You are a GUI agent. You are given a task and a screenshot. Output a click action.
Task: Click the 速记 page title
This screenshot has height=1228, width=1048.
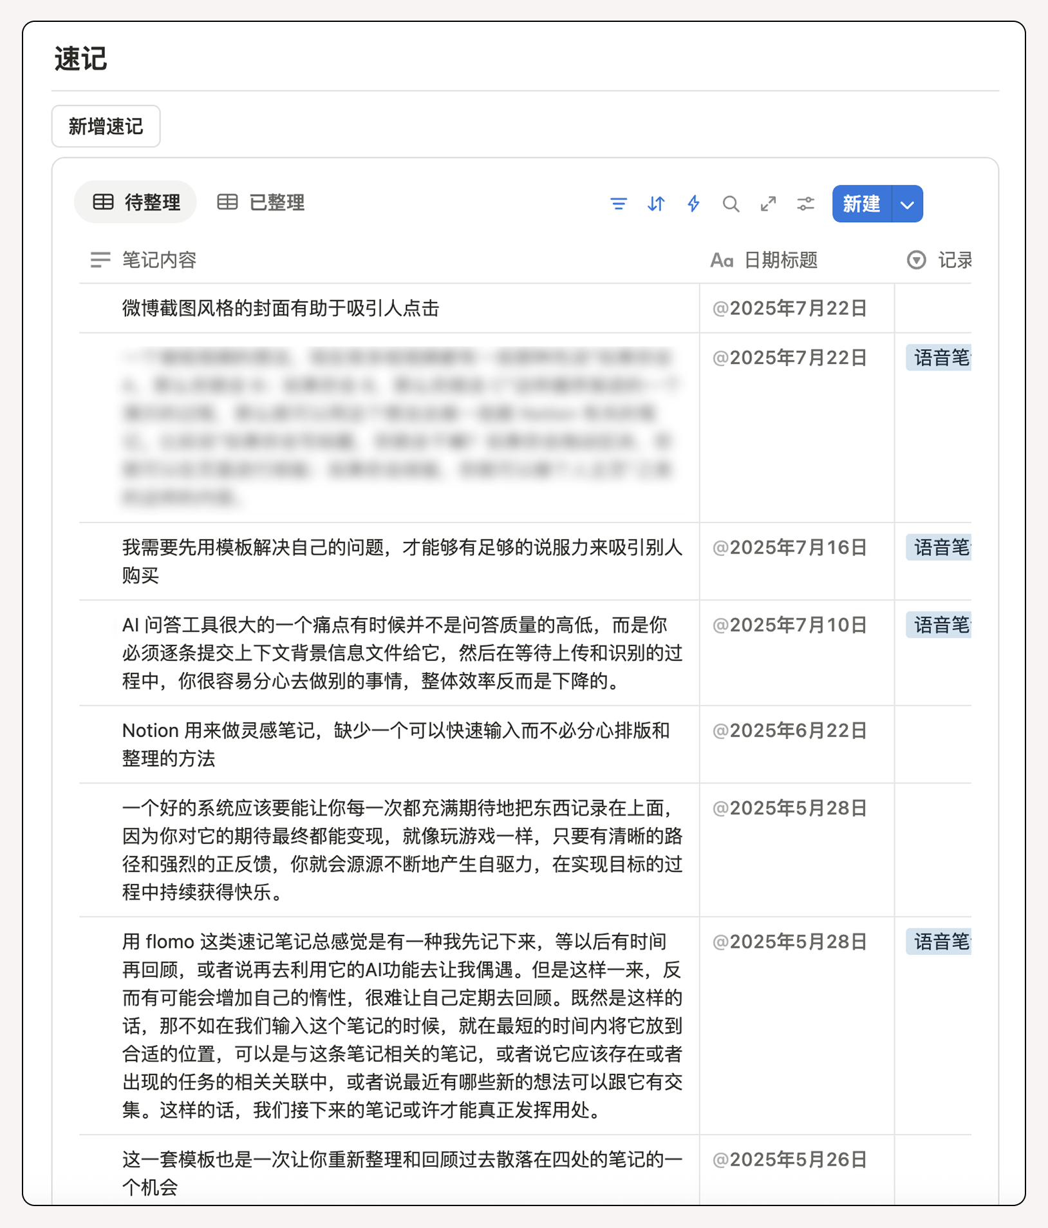tap(80, 59)
